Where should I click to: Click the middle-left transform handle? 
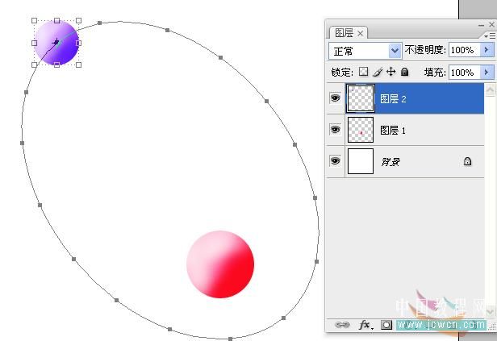(34, 43)
